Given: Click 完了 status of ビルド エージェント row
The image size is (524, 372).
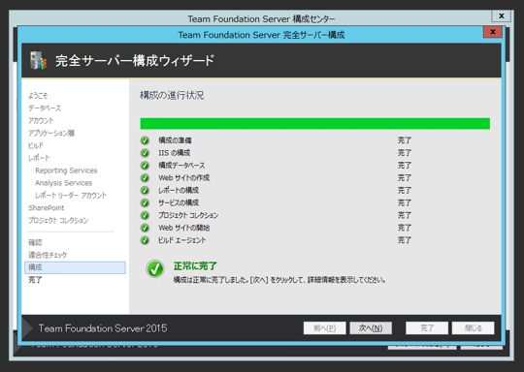Looking at the screenshot, I should [x=405, y=240].
